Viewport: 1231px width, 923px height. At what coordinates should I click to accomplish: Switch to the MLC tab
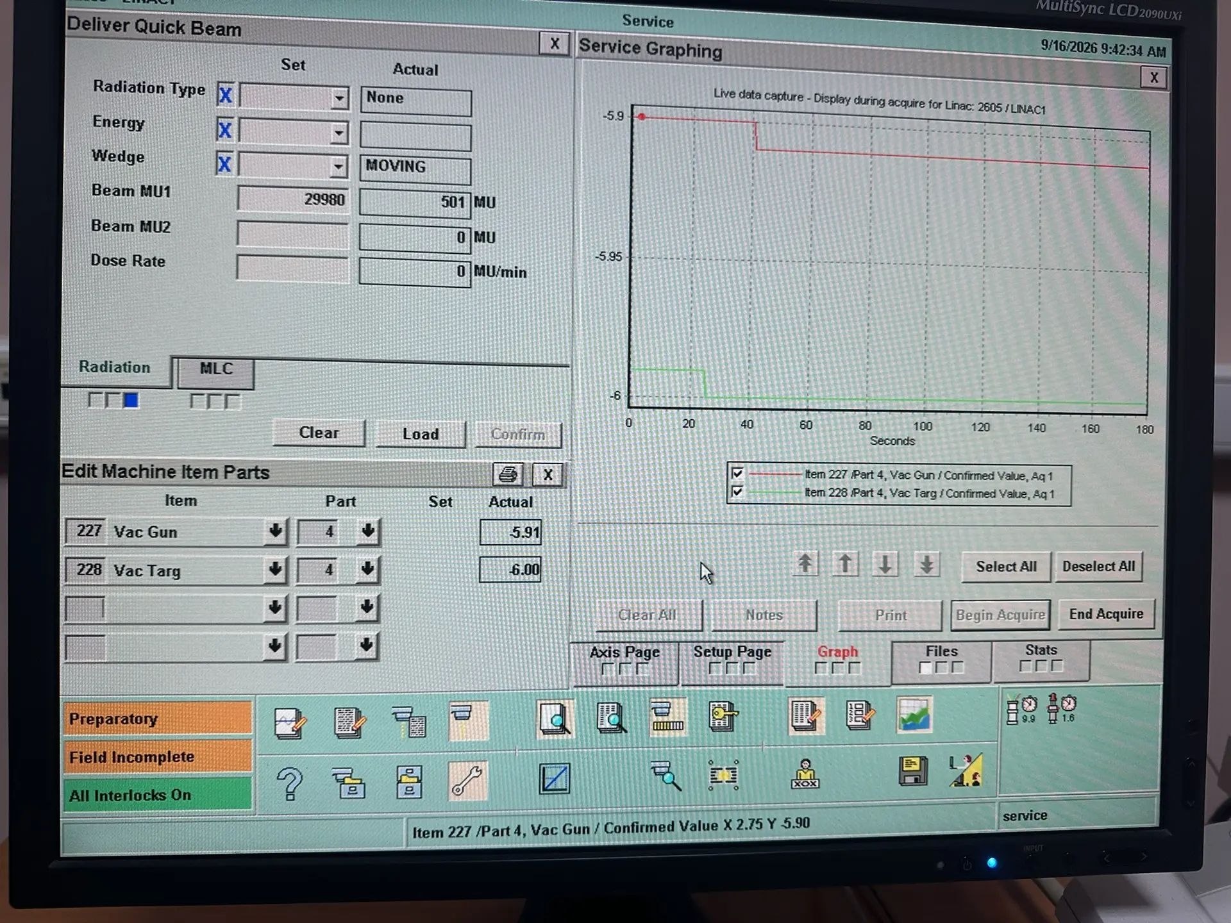tap(216, 369)
